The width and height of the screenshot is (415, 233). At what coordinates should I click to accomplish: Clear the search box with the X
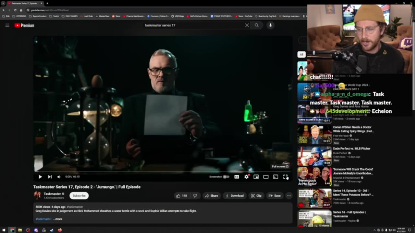[x=247, y=25]
